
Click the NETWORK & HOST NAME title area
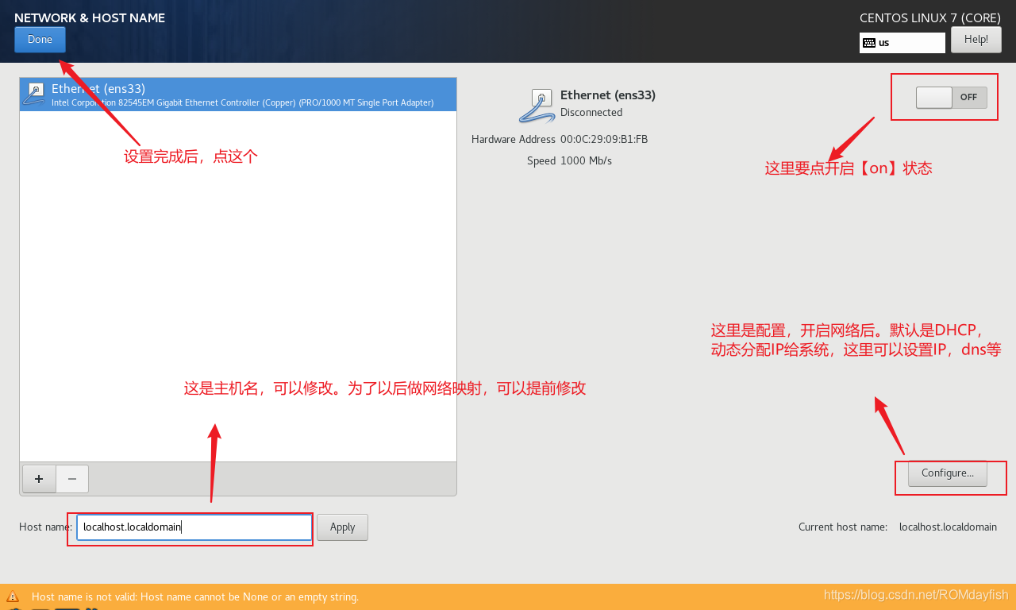89,17
